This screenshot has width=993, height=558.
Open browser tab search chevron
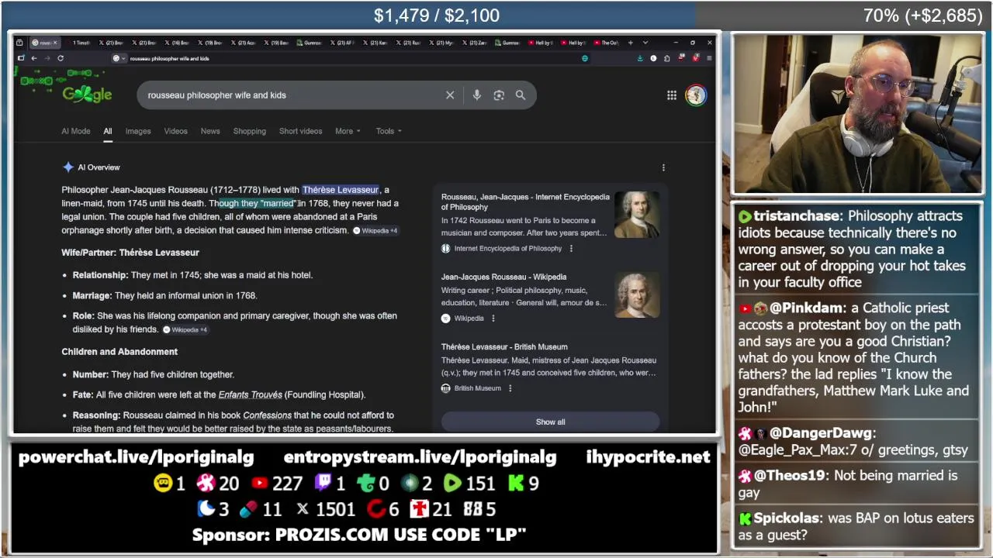647,43
